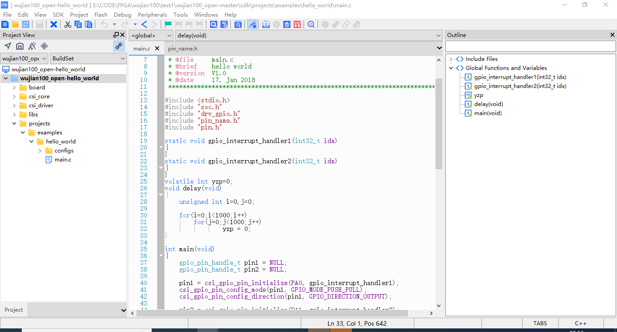Click the third Project View toolbar icon
This screenshot has width=617, height=332.
[x=32, y=46]
